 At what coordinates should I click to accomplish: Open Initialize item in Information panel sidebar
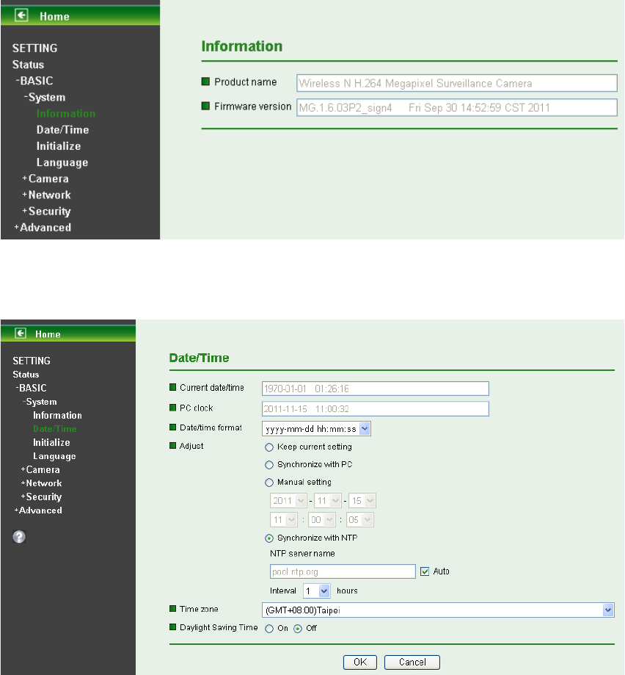pos(59,146)
